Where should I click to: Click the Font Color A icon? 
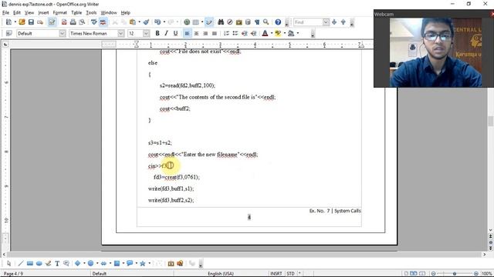click(x=265, y=33)
